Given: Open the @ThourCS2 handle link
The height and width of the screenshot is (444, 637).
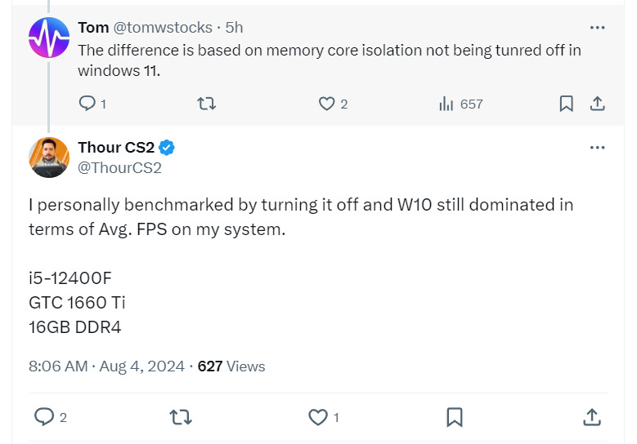Looking at the screenshot, I should [119, 168].
